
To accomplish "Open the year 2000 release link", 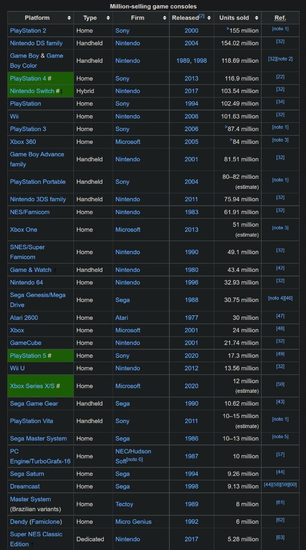I will click(x=192, y=31).
